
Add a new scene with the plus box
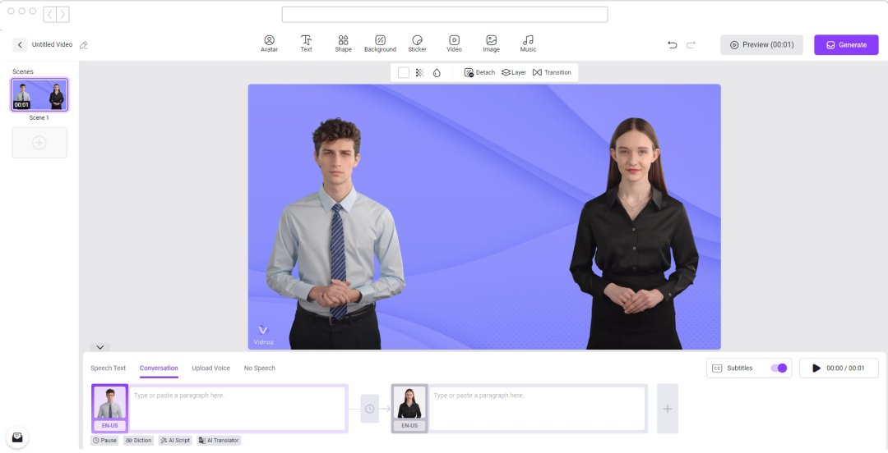[39, 143]
